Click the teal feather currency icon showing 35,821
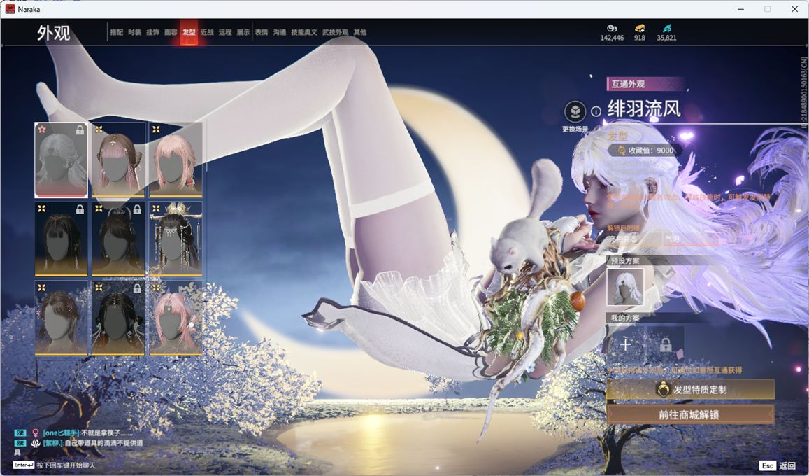Screen dimensions: 809x476 coord(666,28)
